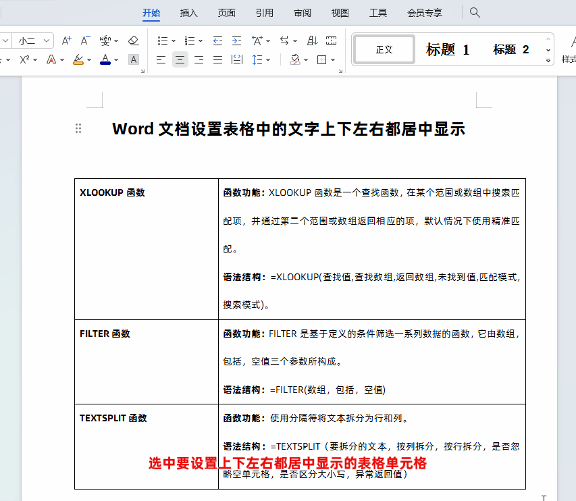Expand bullet list style dropdown
The image size is (576, 501).
click(x=174, y=41)
